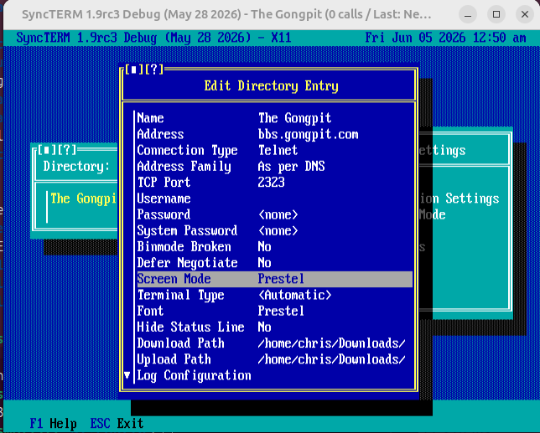The height and width of the screenshot is (433, 540).
Task: Minimize the SyncTERM window
Action: coord(468,14)
